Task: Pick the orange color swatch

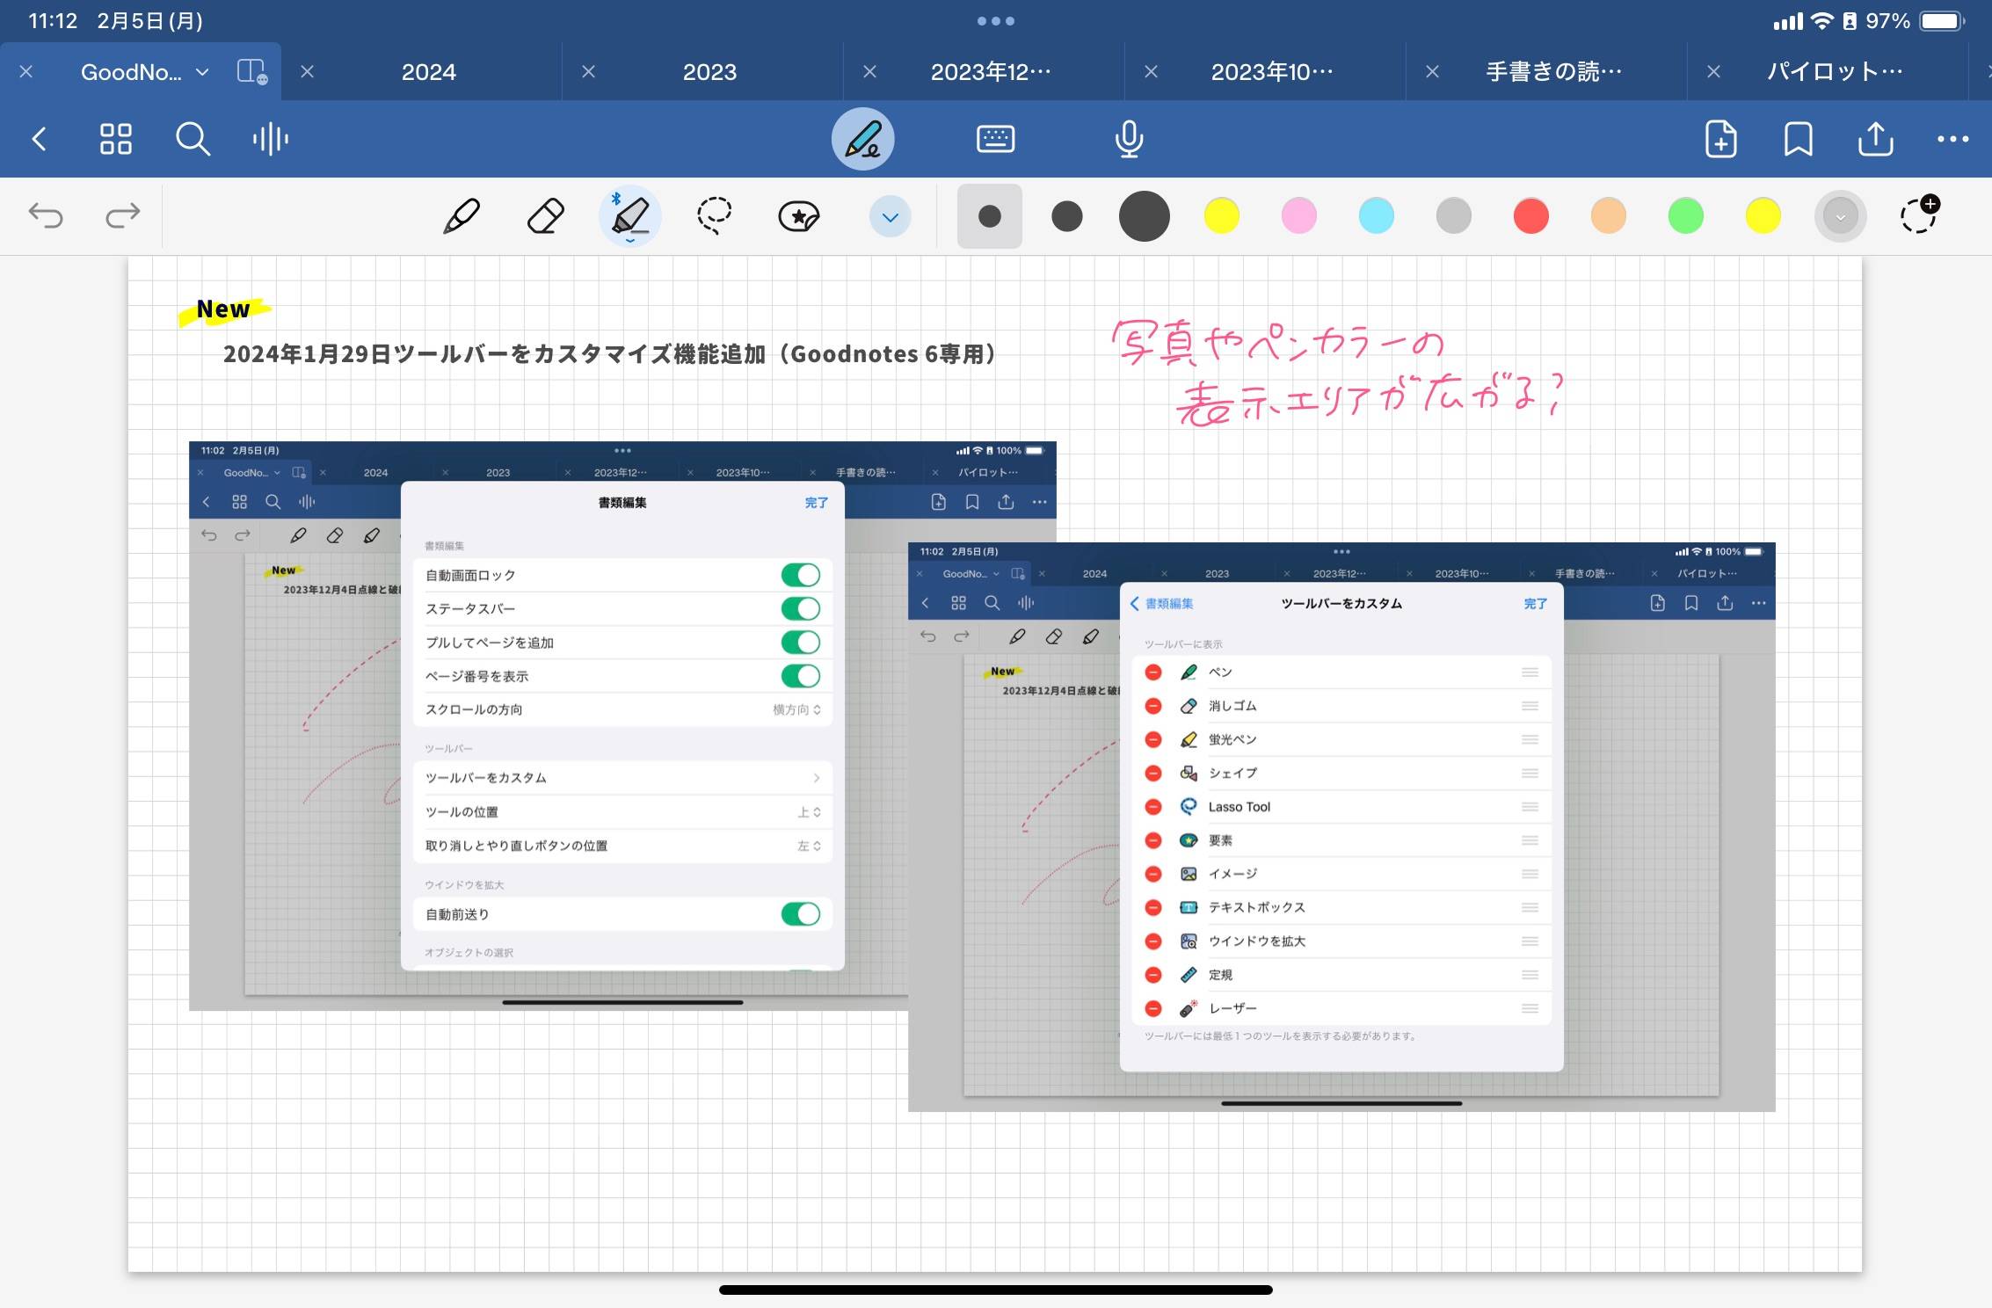Action: tap(1609, 216)
